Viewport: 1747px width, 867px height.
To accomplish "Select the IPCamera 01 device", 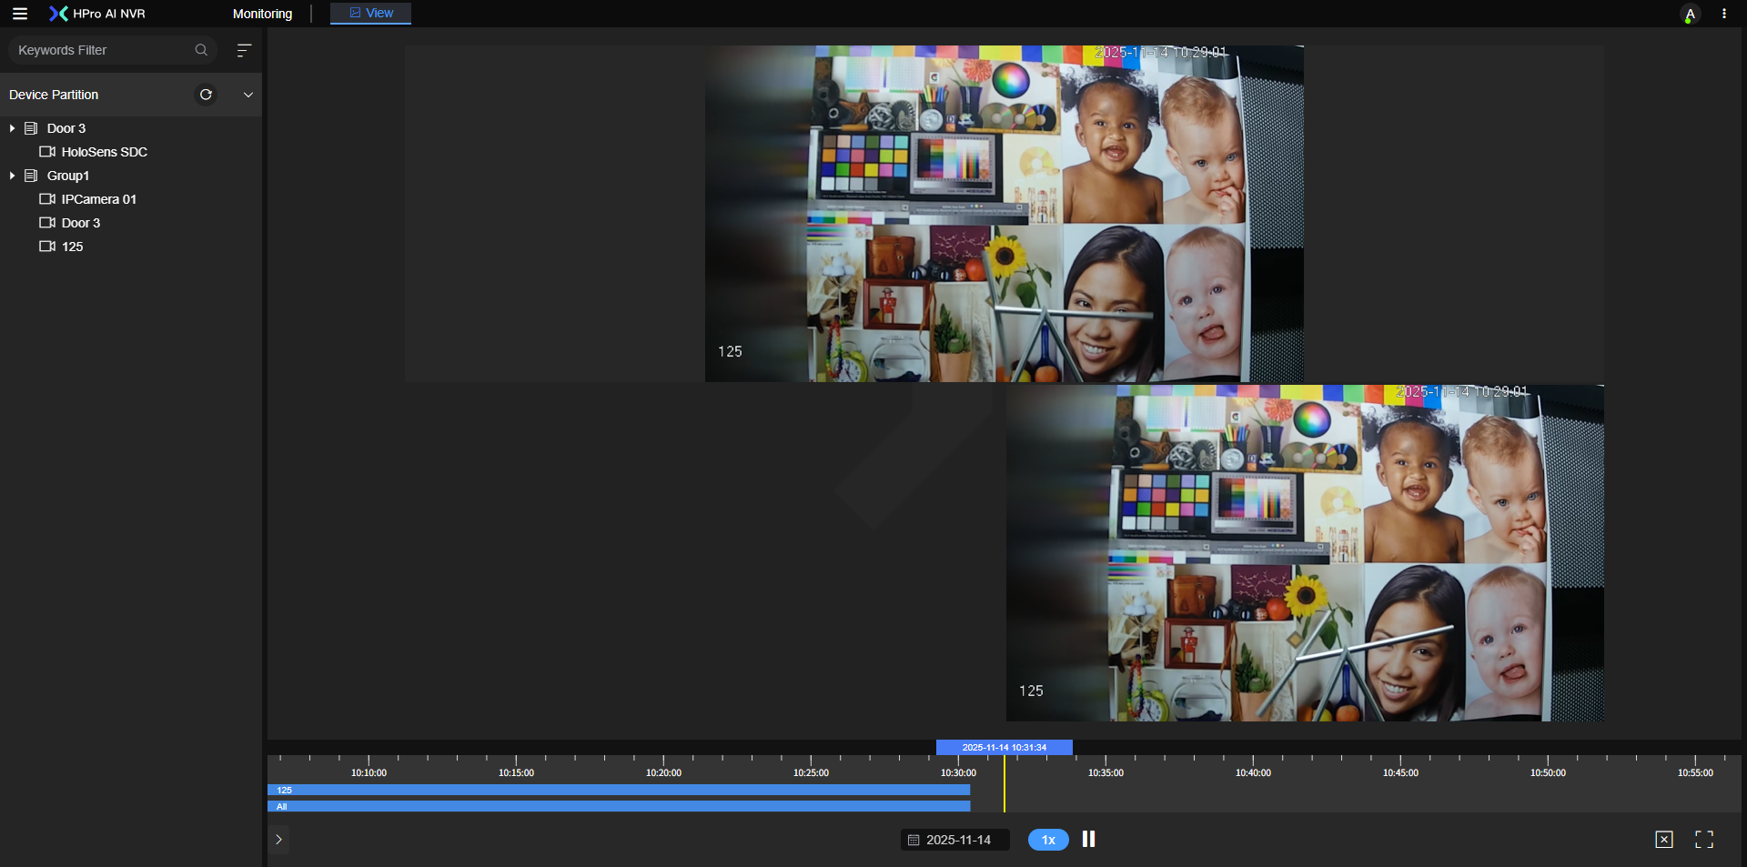I will click(98, 199).
